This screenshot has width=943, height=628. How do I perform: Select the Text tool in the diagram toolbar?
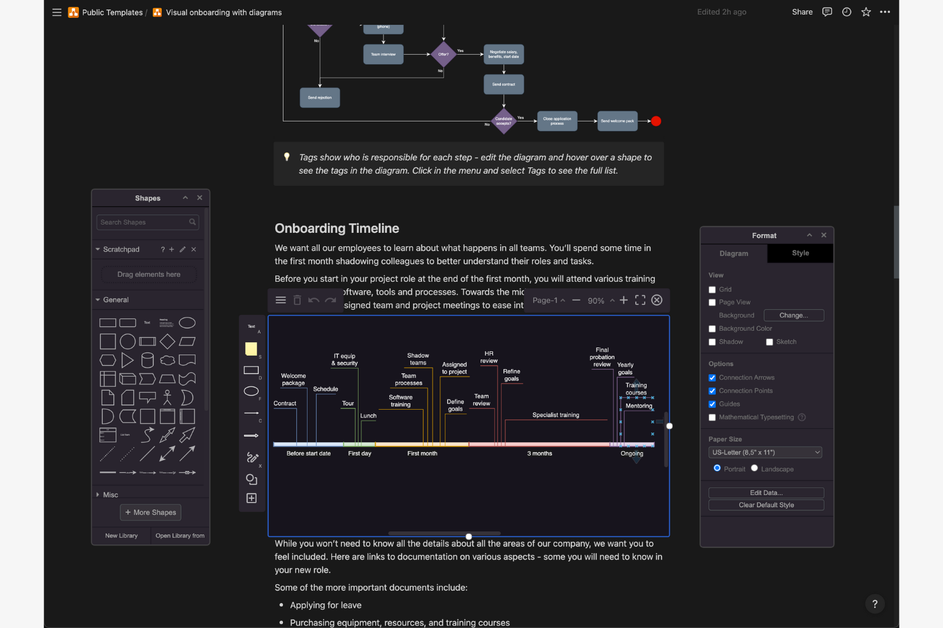[x=250, y=326]
